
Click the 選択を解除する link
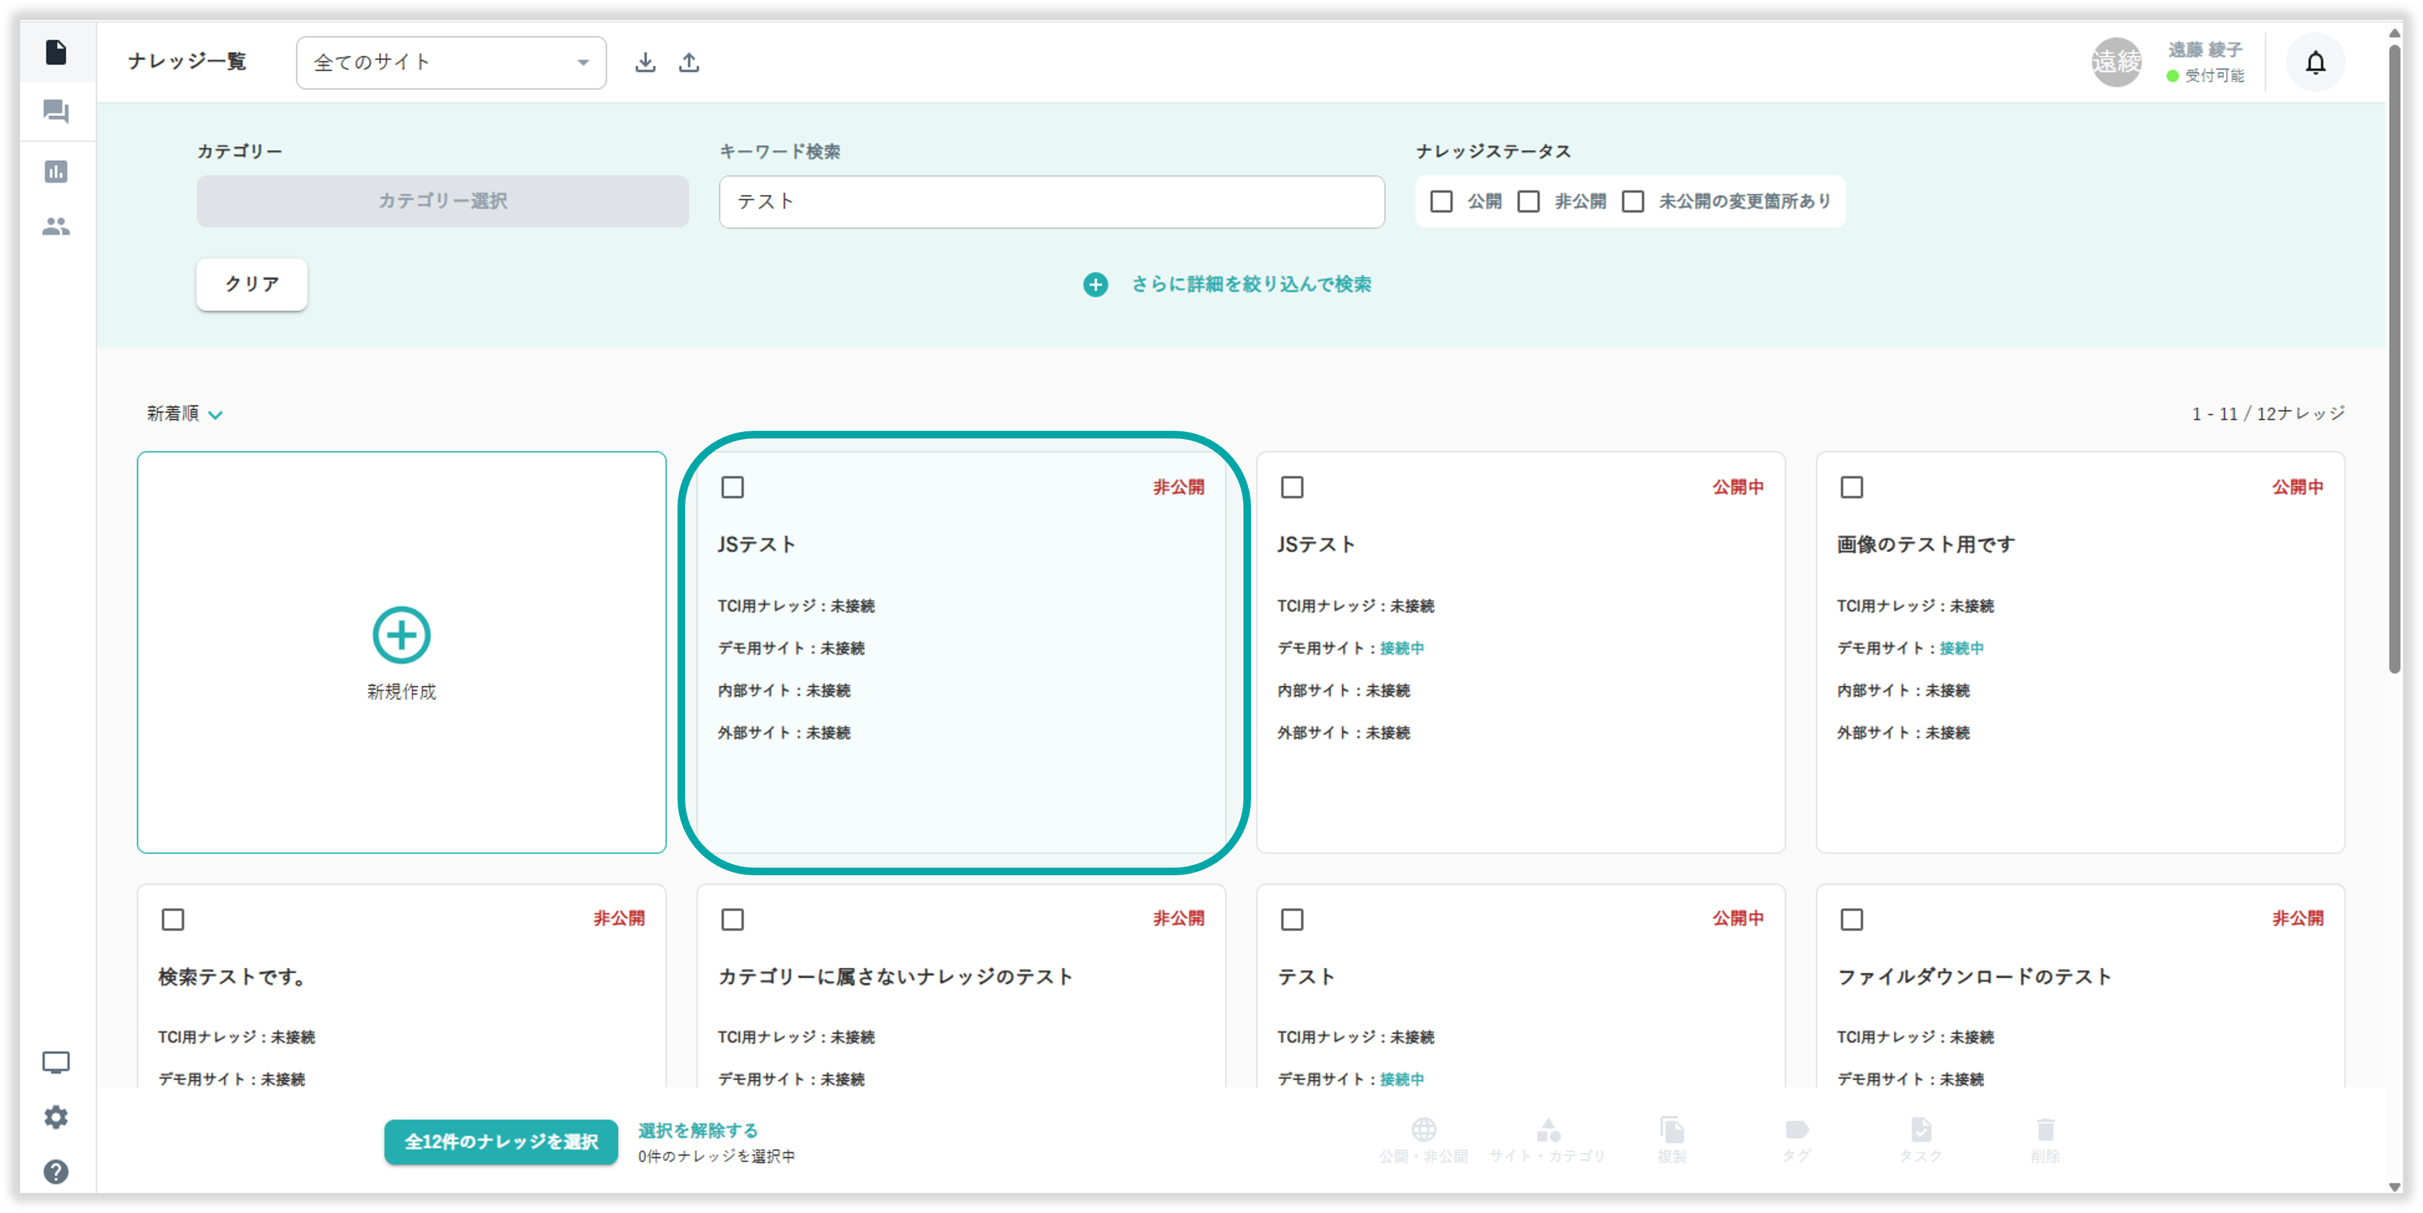point(698,1130)
